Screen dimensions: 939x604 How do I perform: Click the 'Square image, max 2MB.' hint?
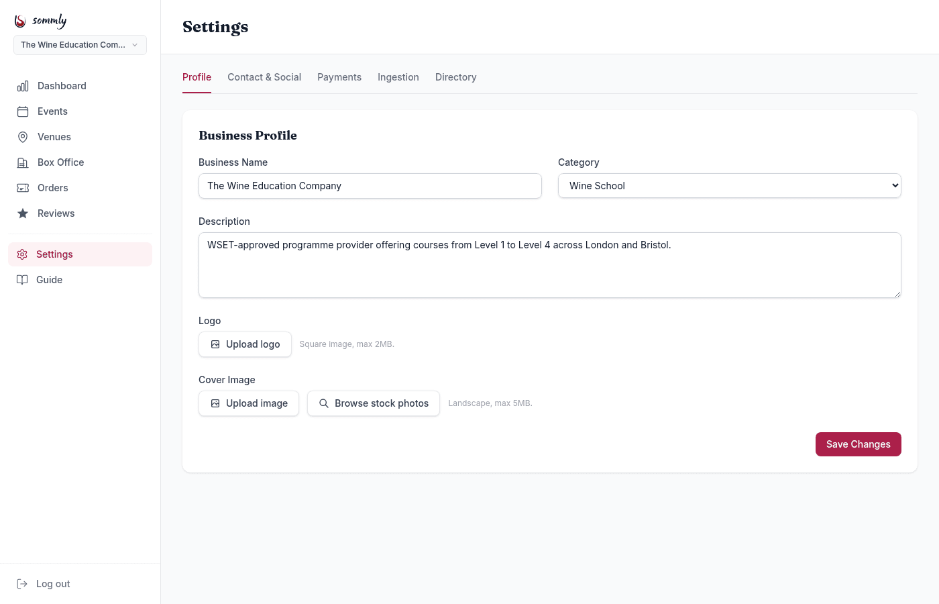point(347,344)
